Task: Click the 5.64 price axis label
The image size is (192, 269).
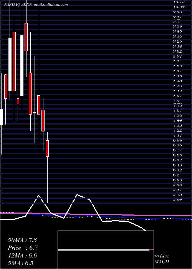Action: (x=177, y=200)
